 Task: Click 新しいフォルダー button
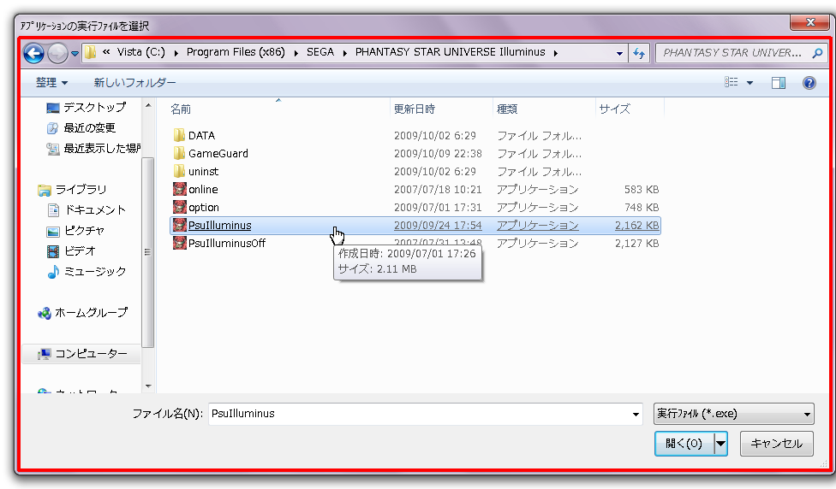(x=134, y=82)
